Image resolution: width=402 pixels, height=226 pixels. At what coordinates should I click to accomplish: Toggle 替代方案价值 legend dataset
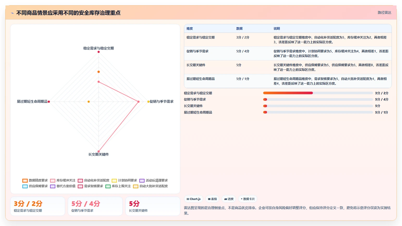[63, 186]
